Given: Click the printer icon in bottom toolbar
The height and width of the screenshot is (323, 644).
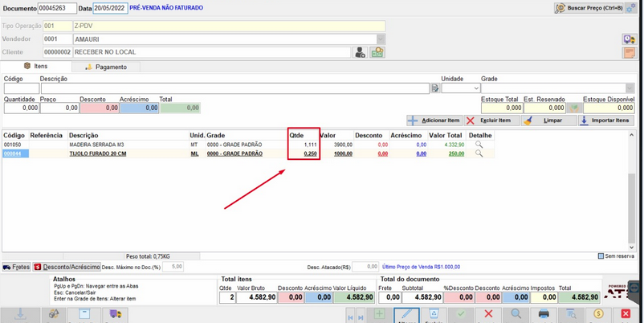Looking at the screenshot, I should [x=544, y=314].
